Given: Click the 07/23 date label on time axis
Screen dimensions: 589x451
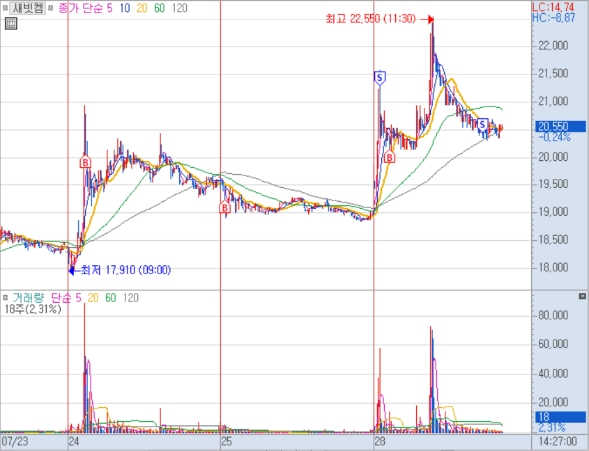Looking at the screenshot, I should click(x=15, y=441).
